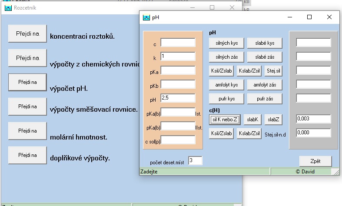The width and height of the screenshot is (342, 206).
Task: Click the 'pufr zás' button
Action: tap(265, 99)
